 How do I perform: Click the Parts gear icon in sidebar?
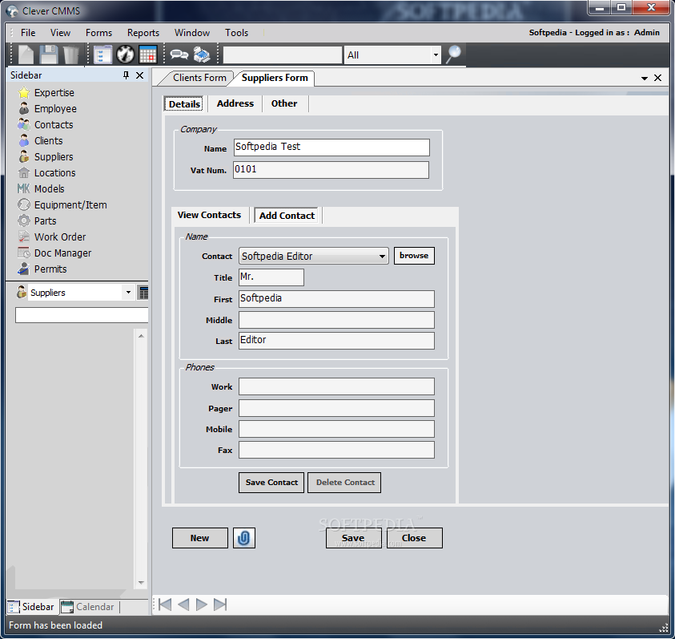[24, 220]
